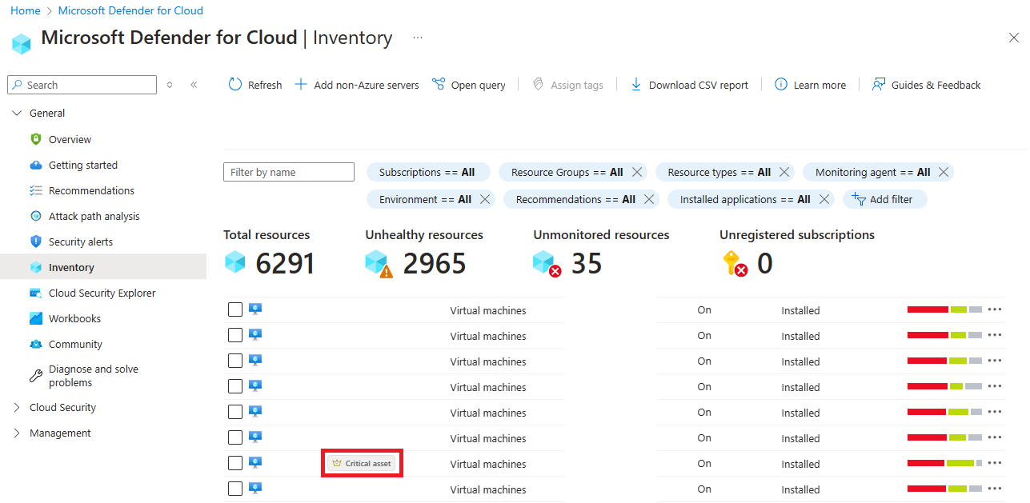Remove the Environment == All filter
The height and width of the screenshot is (503, 1030).
click(x=485, y=199)
